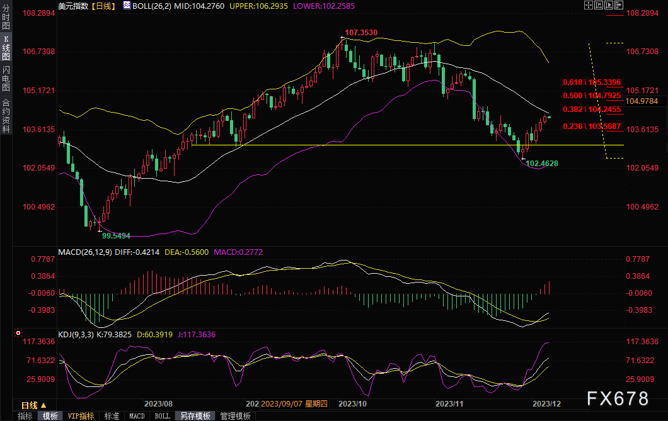Click the LOWER:102.2585 Bollinger value
The height and width of the screenshot is (421, 668).
coord(324,6)
